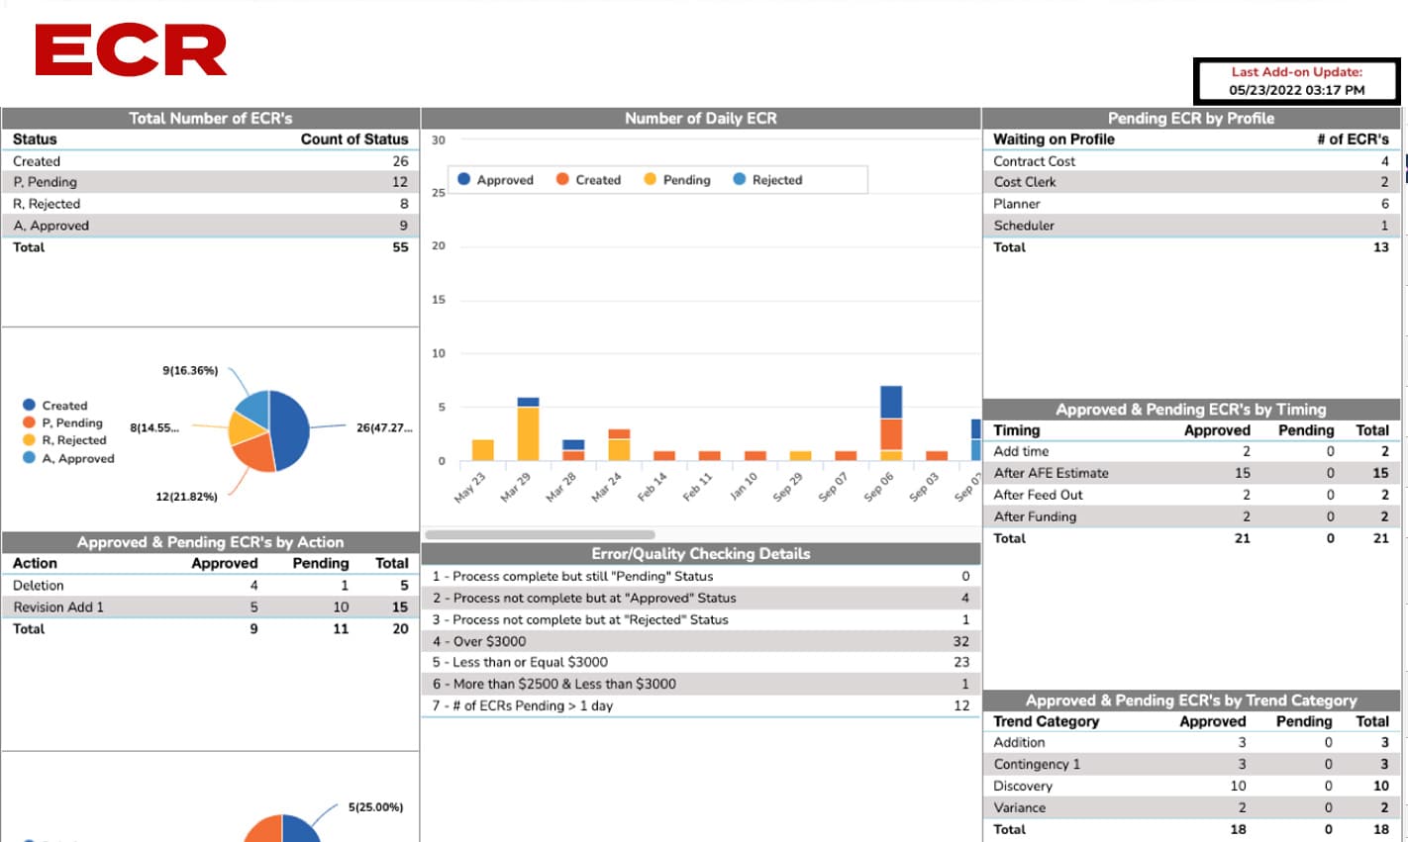Screen dimensions: 1408x842
Task: Click the R, Rejected legend dot beside pie
Action: (29, 440)
